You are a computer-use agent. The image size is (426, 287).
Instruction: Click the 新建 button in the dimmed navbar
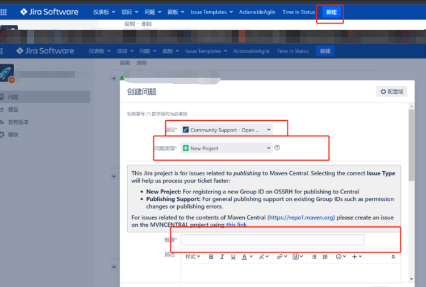[x=325, y=51]
